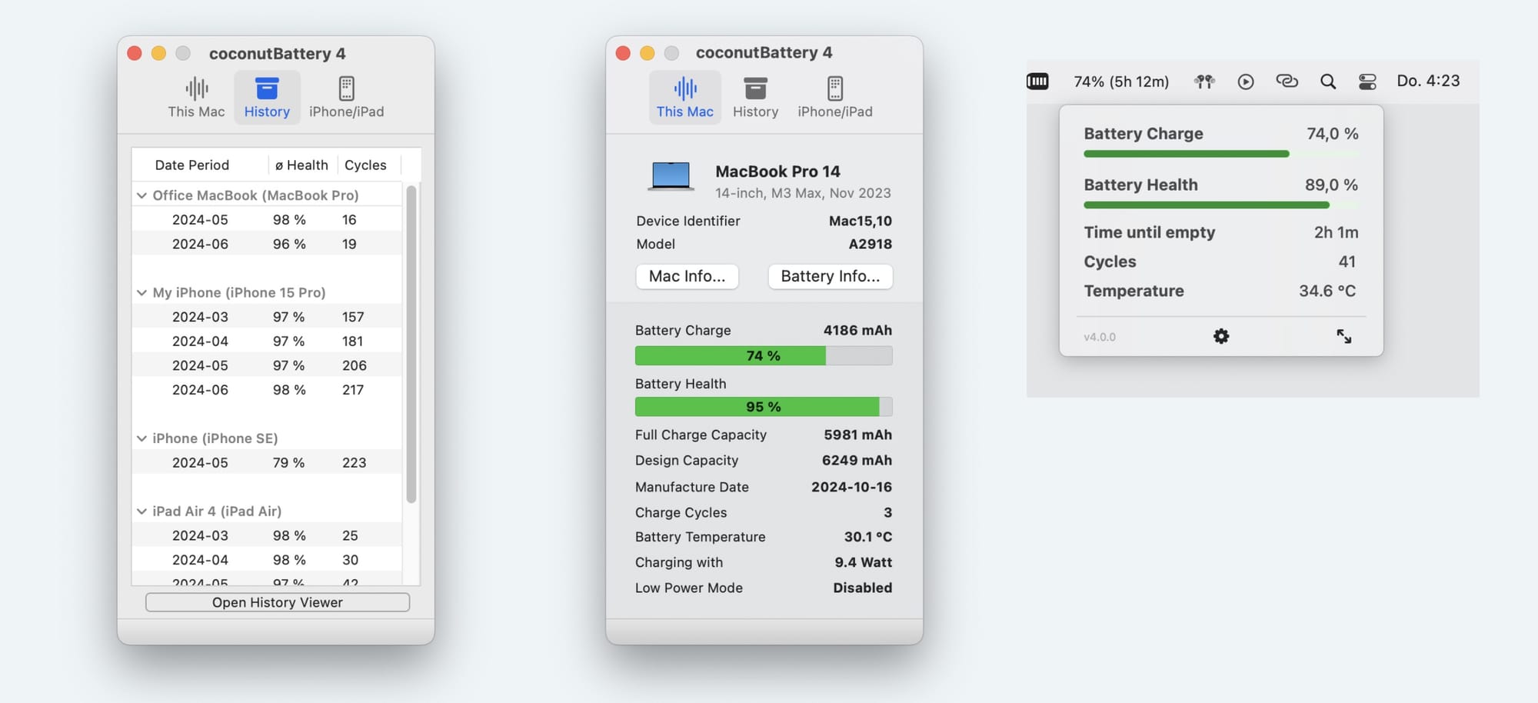Select iPad Air 4 2024-03 row with 25 cycles
Screen dimensions: 1538x703
(x=267, y=535)
